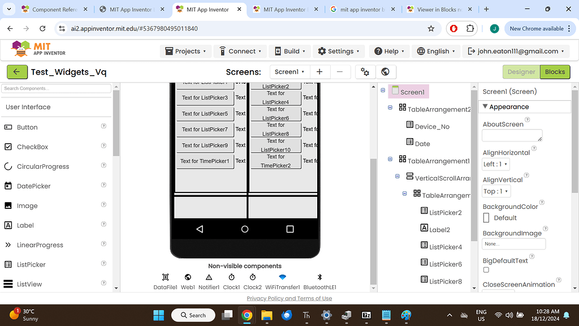This screenshot has height=326, width=579.
Task: Click the Notifier1 component icon
Action: click(209, 278)
